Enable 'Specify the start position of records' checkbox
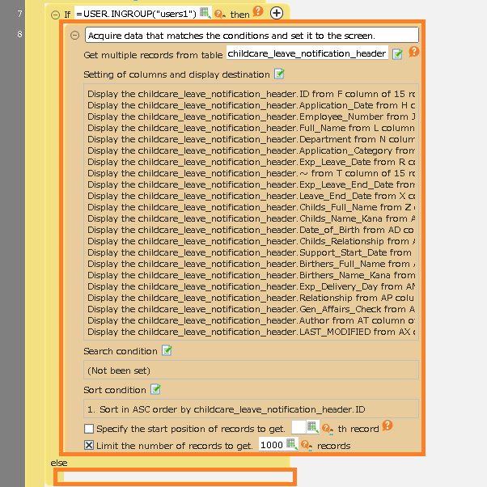The width and height of the screenshot is (487, 487). tap(89, 429)
